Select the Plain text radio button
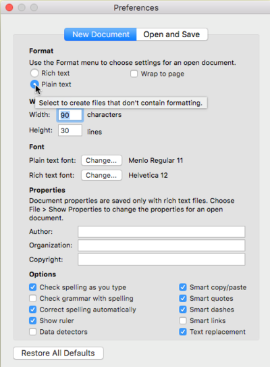The image size is (270, 367). coord(34,84)
